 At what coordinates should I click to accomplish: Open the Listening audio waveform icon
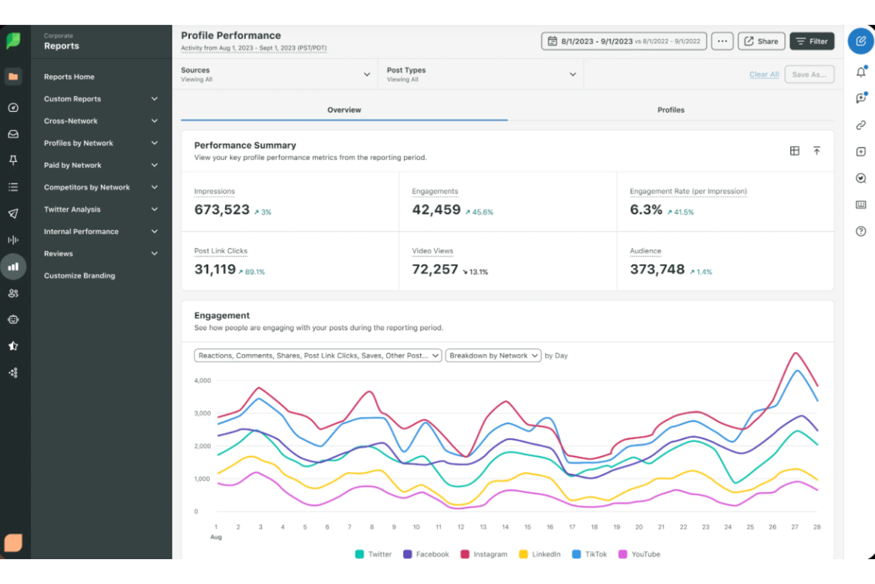(13, 240)
